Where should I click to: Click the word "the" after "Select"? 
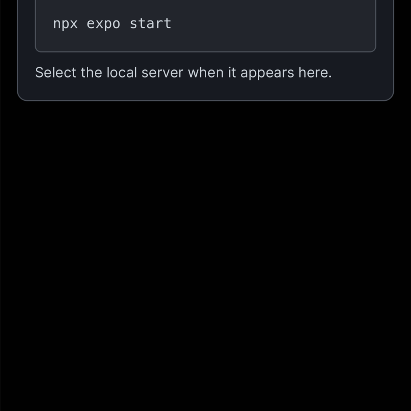tap(91, 72)
